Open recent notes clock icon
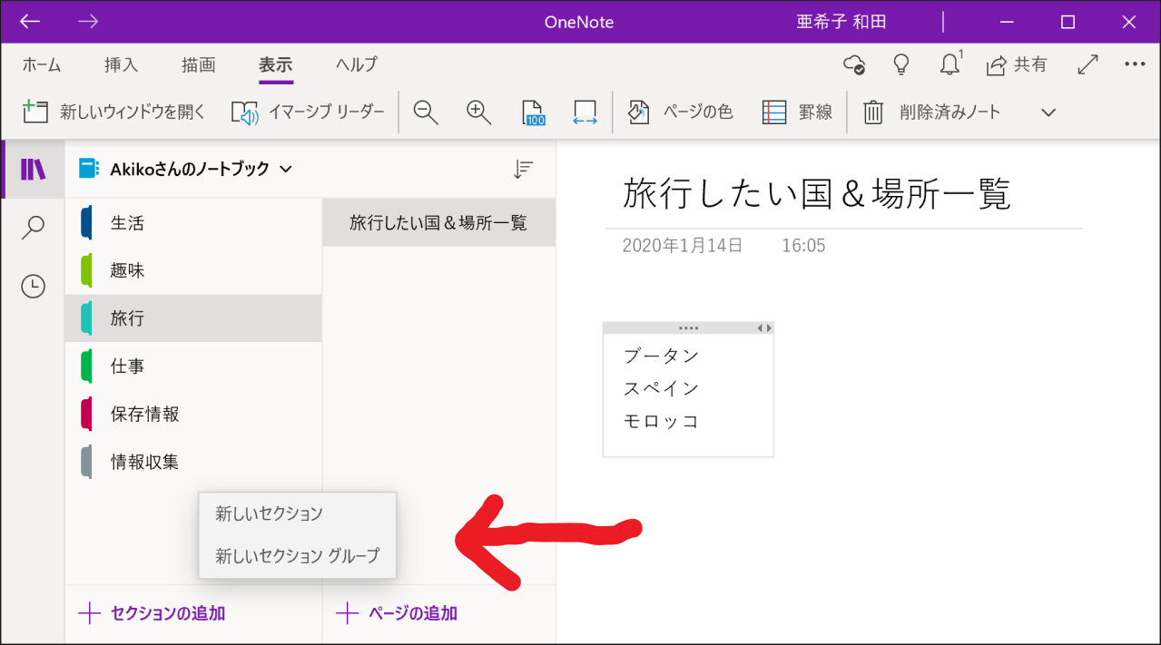This screenshot has width=1161, height=645. click(33, 287)
